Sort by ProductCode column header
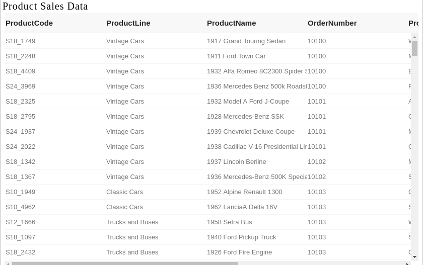The width and height of the screenshot is (423, 265). (29, 23)
